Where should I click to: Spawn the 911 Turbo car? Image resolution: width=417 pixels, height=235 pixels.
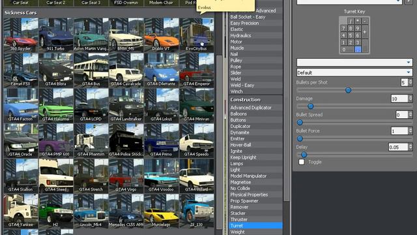(56, 35)
